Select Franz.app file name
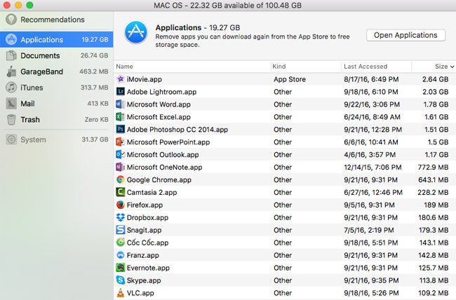The height and width of the screenshot is (300, 456). [x=143, y=255]
